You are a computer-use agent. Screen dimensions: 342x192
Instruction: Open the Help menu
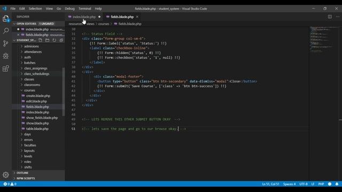[x=98, y=9]
